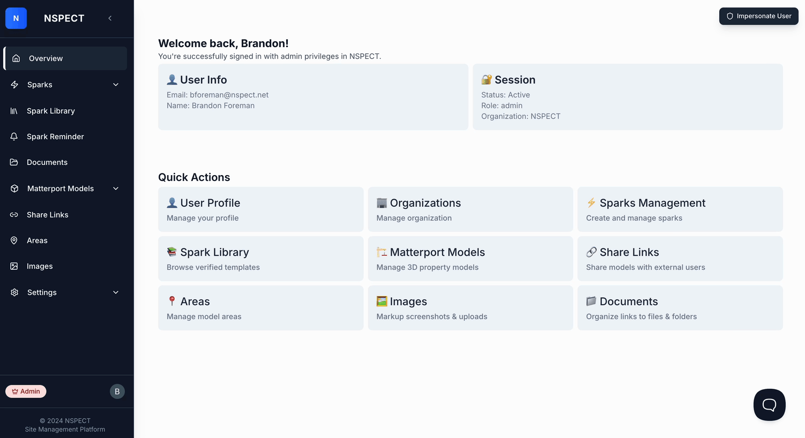Click the Documents folder icon in sidebar
Screen dimensions: 805x438
click(x=14, y=162)
